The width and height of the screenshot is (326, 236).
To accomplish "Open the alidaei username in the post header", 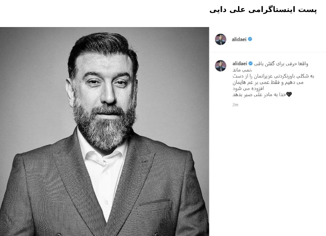I will pos(239,39).
